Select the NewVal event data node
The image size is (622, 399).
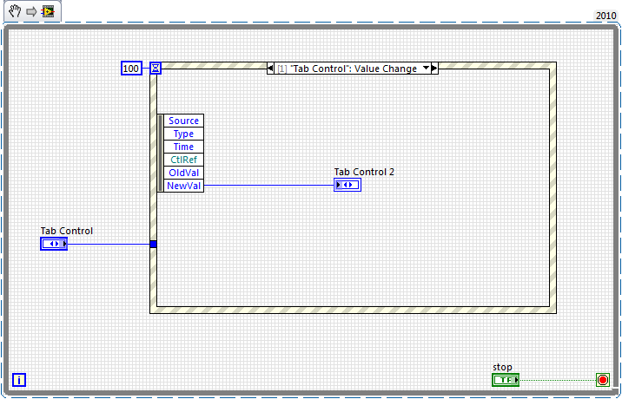pos(183,186)
